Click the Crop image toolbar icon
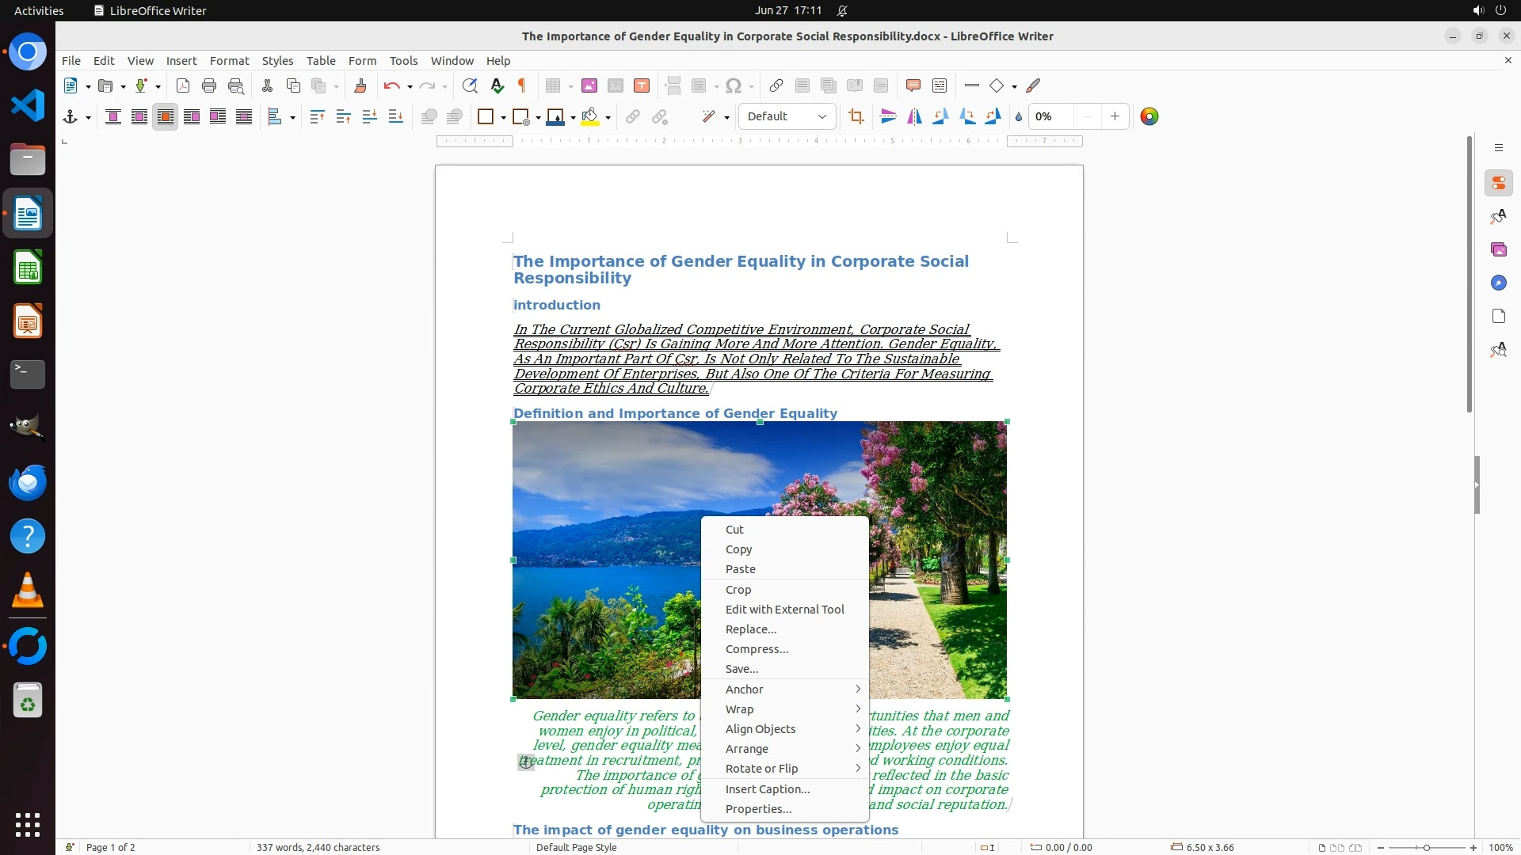Screen dimensions: 1521x855 [856, 117]
